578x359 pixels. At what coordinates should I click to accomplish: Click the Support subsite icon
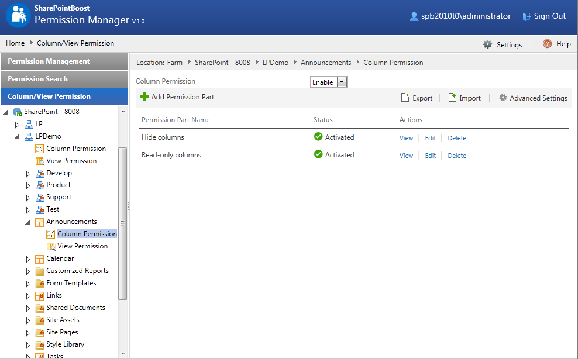(x=40, y=198)
